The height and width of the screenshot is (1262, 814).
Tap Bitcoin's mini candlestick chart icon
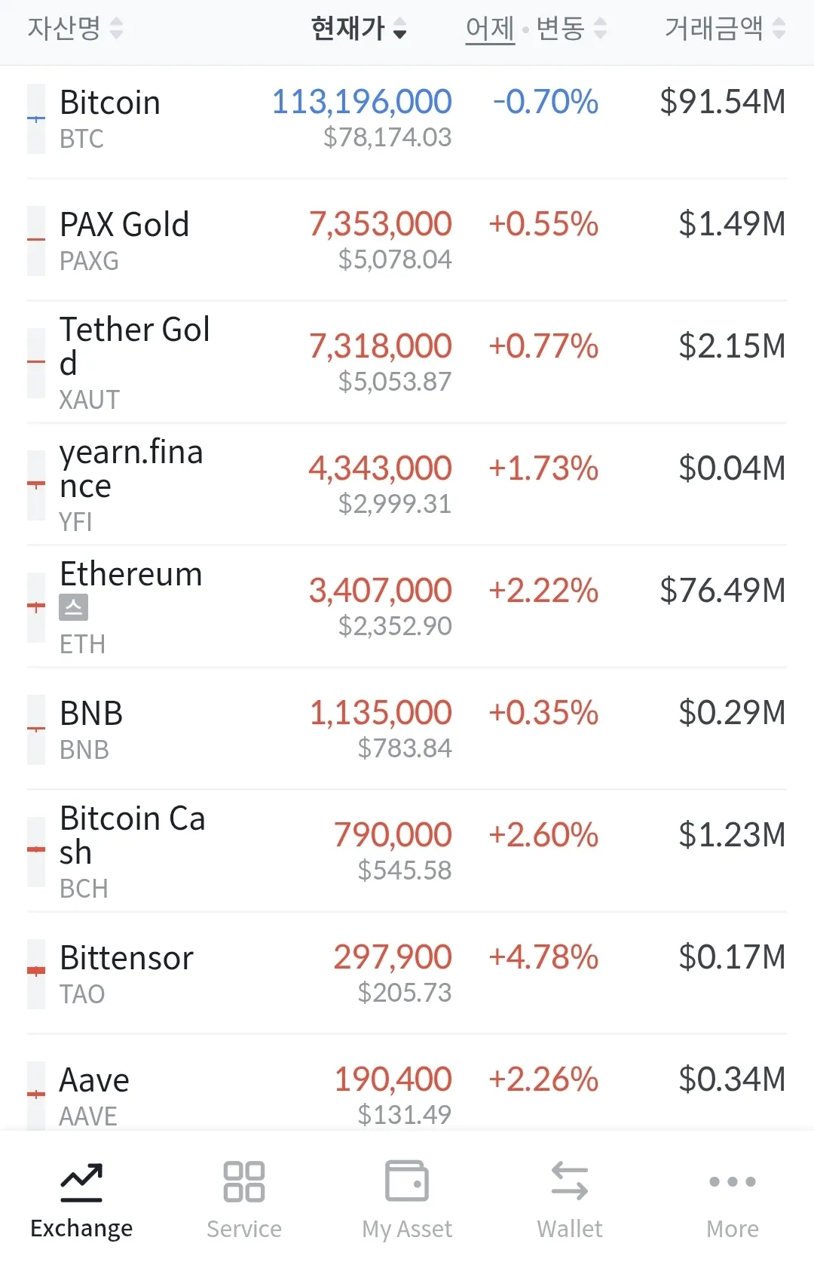coord(36,119)
